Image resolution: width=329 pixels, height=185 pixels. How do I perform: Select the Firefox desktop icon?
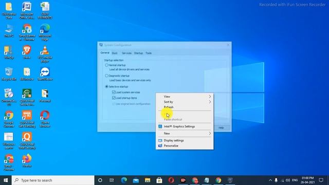(x=27, y=161)
